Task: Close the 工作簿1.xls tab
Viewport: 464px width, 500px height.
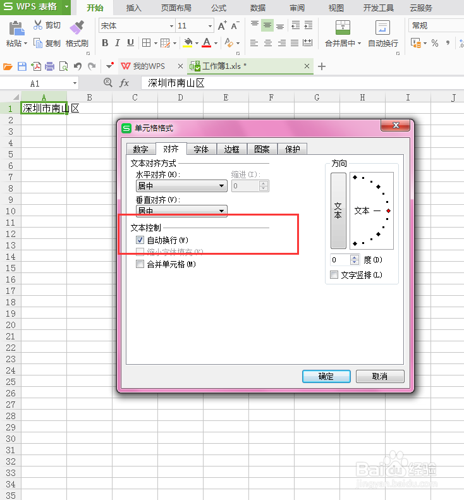Action: pos(307,66)
